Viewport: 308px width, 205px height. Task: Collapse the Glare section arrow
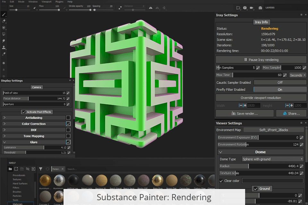click(4, 142)
